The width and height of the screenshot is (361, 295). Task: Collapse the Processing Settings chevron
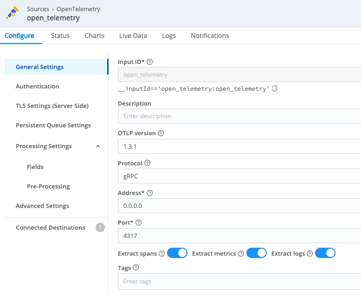tap(98, 146)
